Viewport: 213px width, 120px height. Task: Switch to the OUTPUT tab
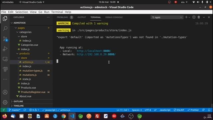[82, 17]
